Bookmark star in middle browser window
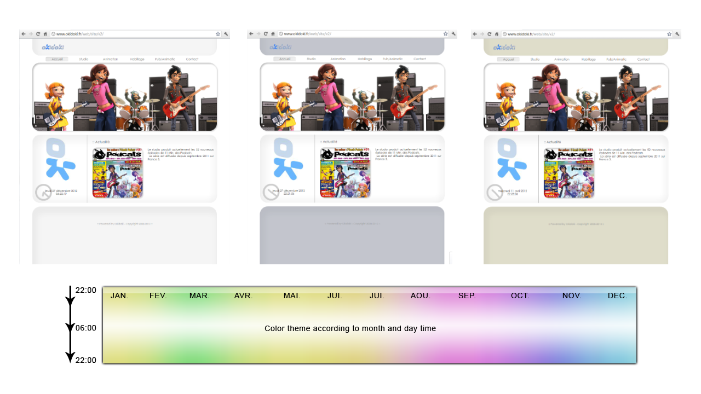 (445, 34)
